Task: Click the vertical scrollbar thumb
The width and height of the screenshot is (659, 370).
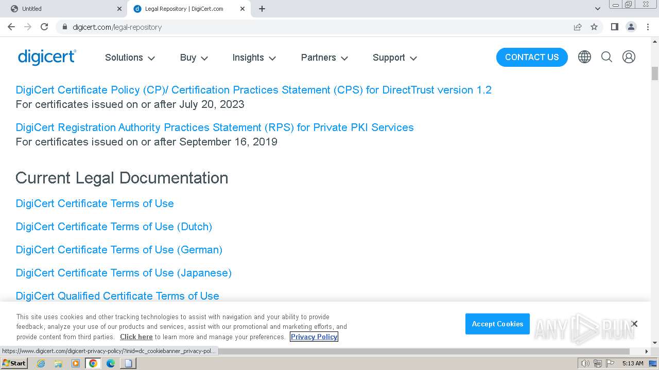Action: (655, 73)
